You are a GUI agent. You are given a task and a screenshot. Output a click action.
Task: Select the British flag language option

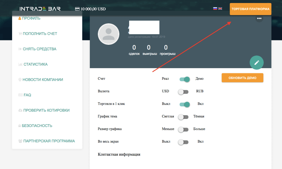[x=220, y=9]
